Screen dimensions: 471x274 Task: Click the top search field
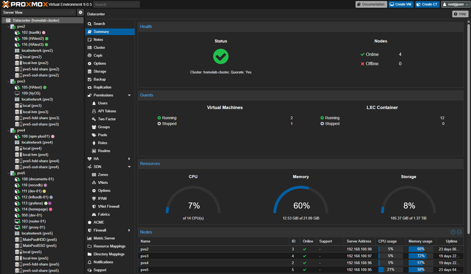116,4
